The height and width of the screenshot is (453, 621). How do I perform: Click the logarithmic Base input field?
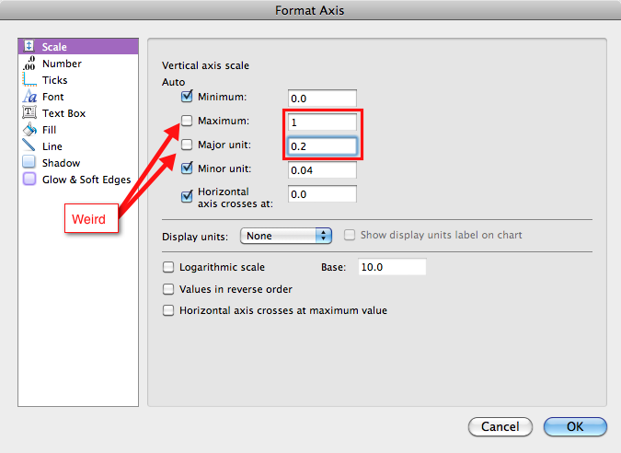390,267
